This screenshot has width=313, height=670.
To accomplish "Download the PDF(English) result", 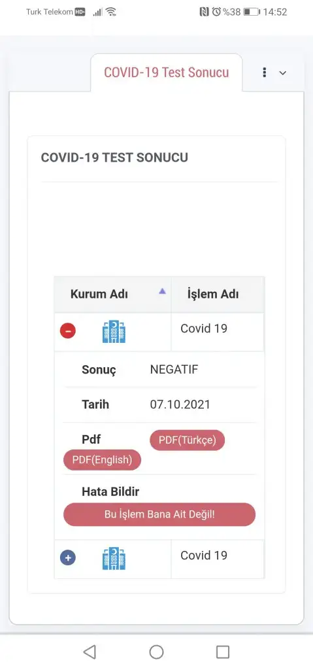I will (102, 460).
